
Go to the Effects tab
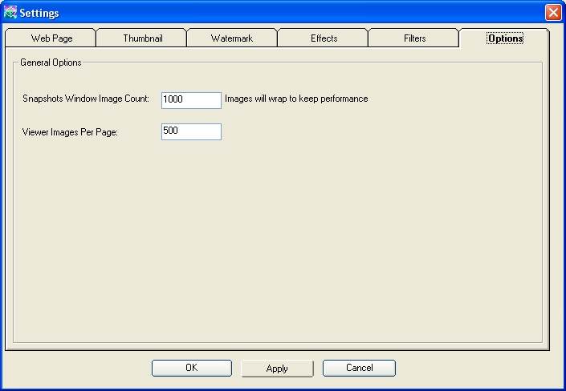tap(323, 38)
